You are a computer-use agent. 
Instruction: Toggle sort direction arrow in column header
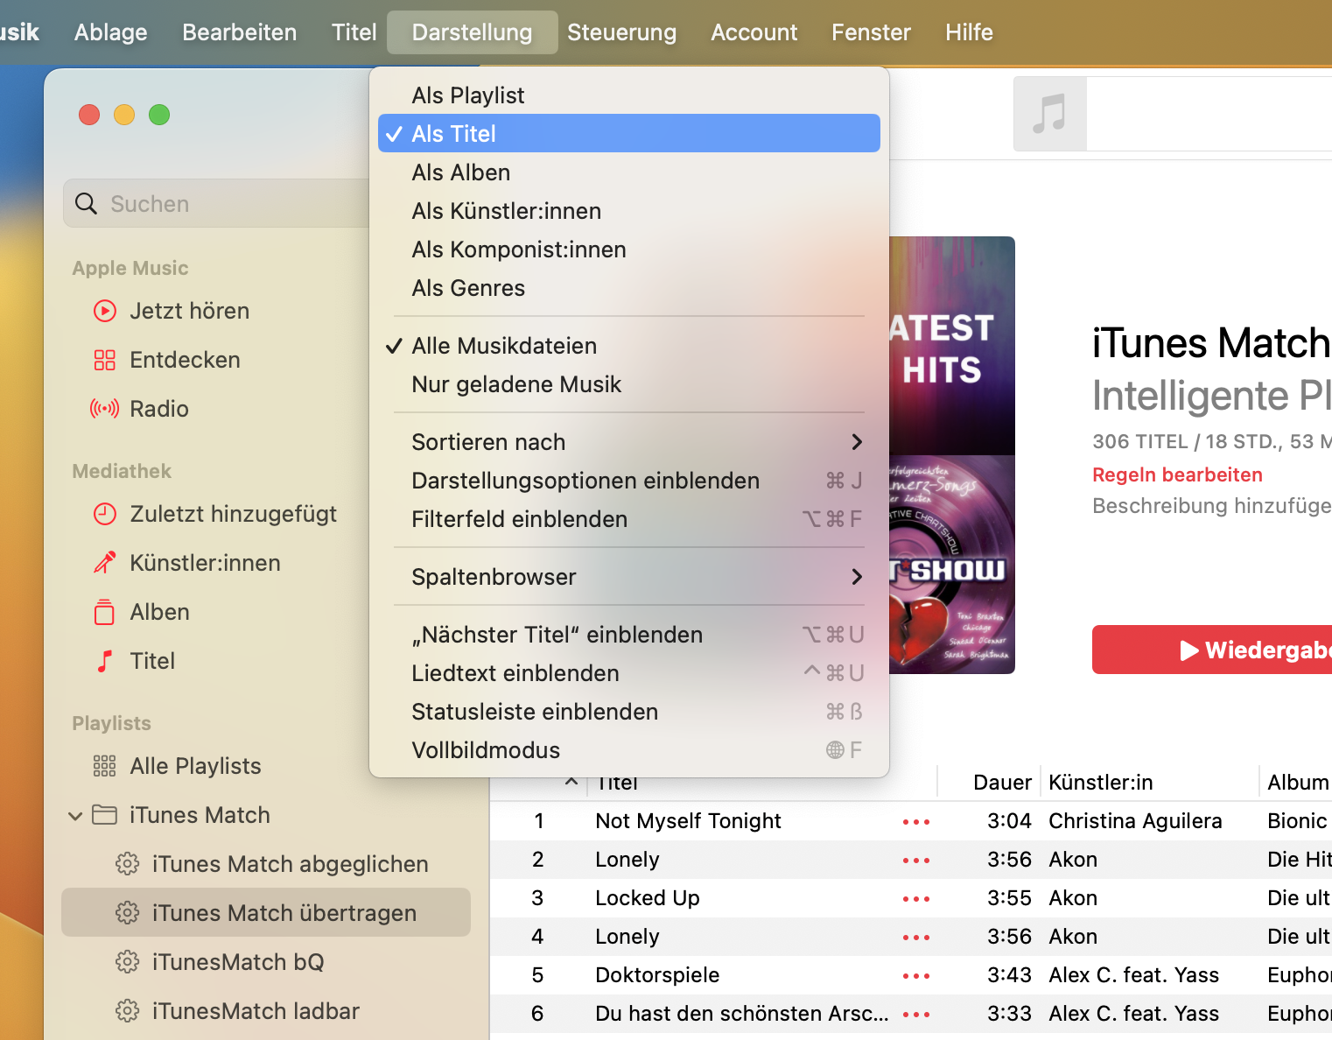tap(571, 781)
